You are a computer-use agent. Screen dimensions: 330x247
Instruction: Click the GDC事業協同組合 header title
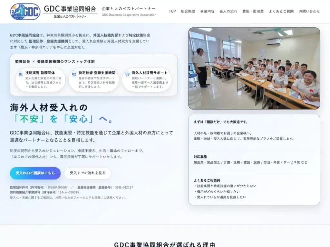[70, 9]
